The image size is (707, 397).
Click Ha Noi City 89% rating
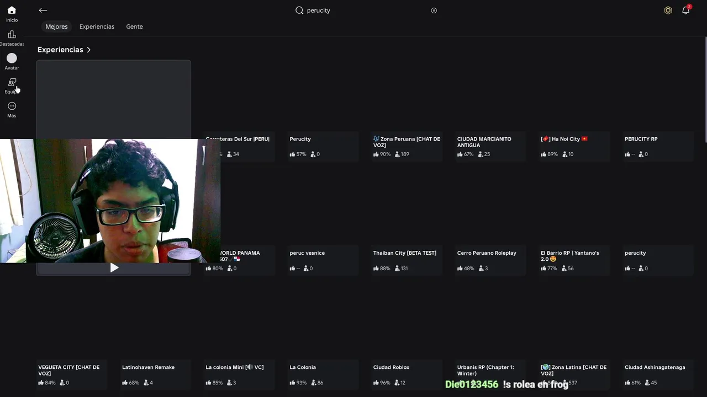pos(549,154)
